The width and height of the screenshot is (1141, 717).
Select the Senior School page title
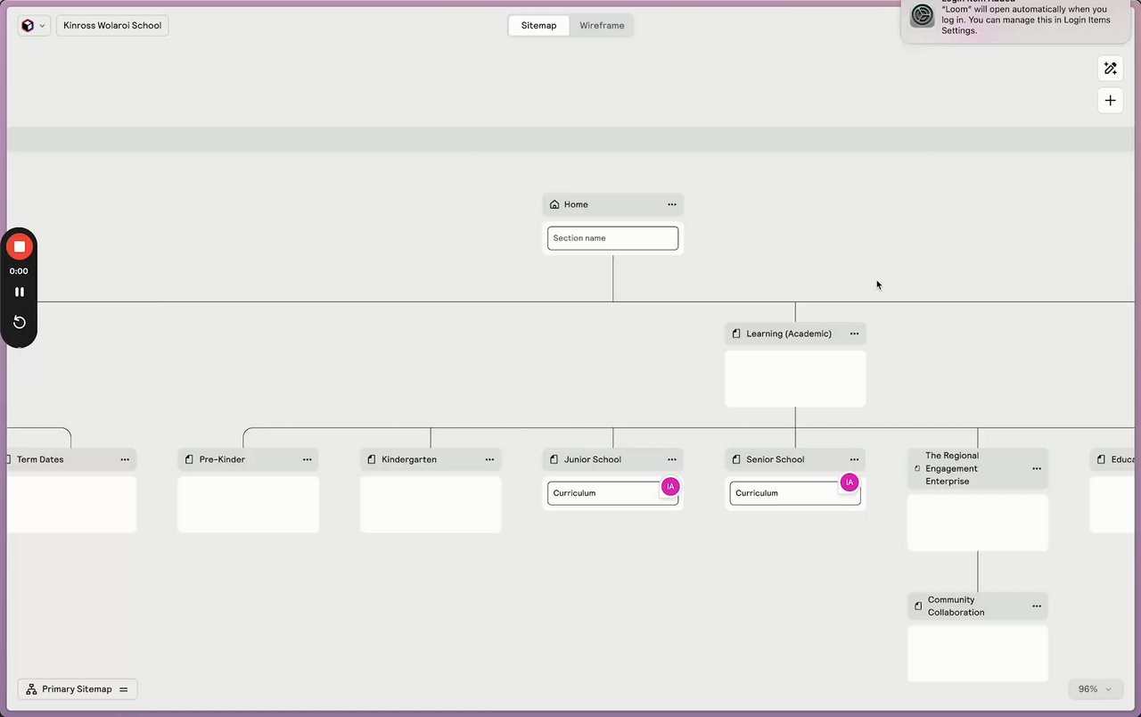[776, 459]
